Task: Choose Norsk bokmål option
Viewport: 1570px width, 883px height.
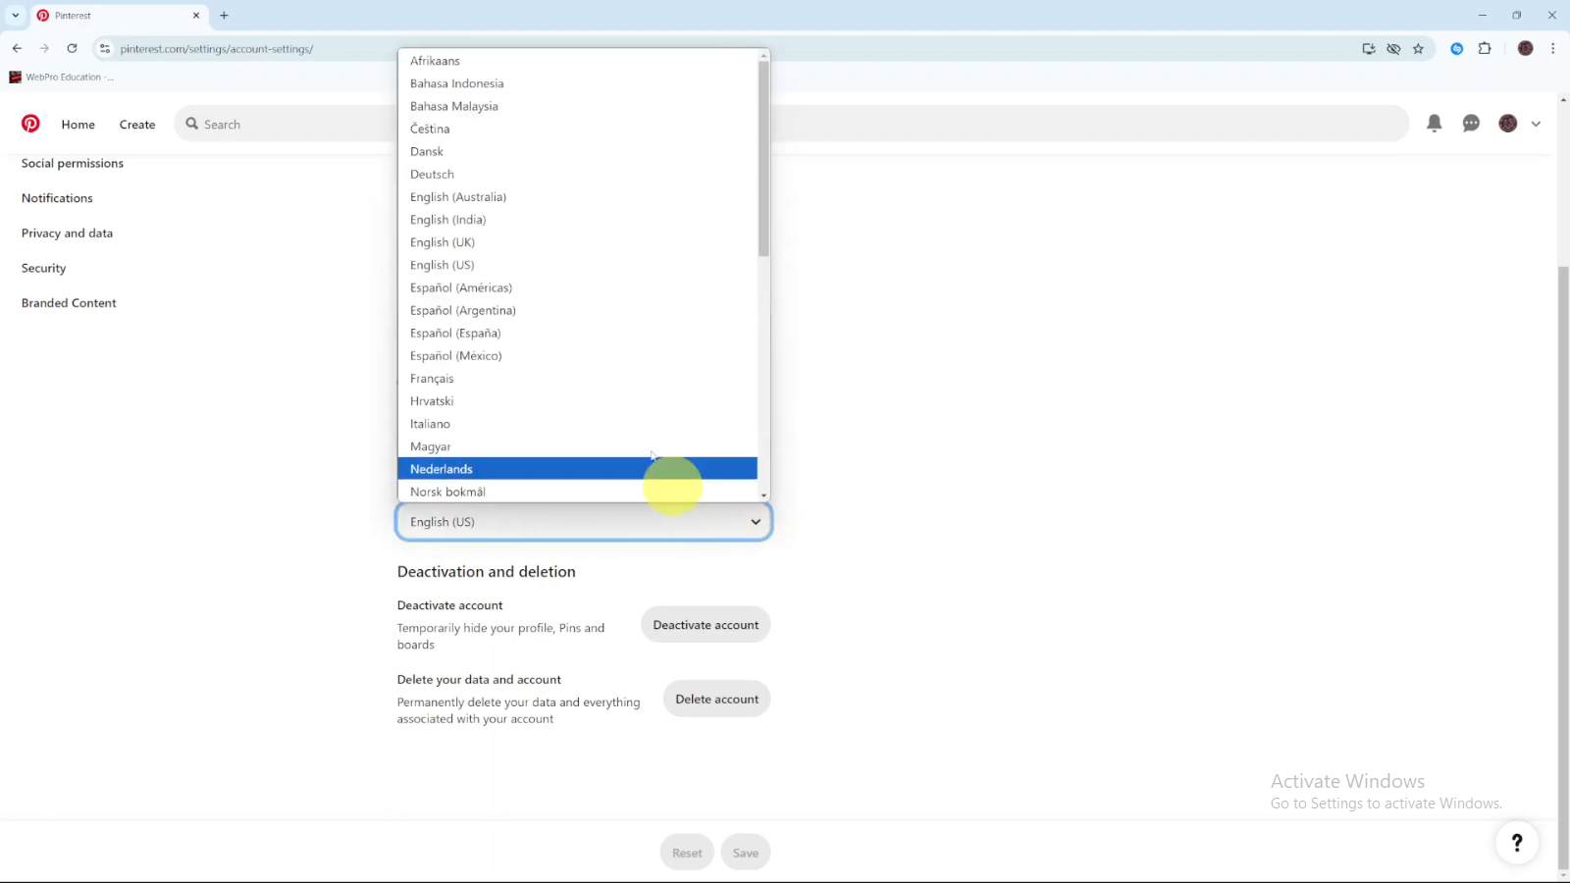Action: (577, 492)
